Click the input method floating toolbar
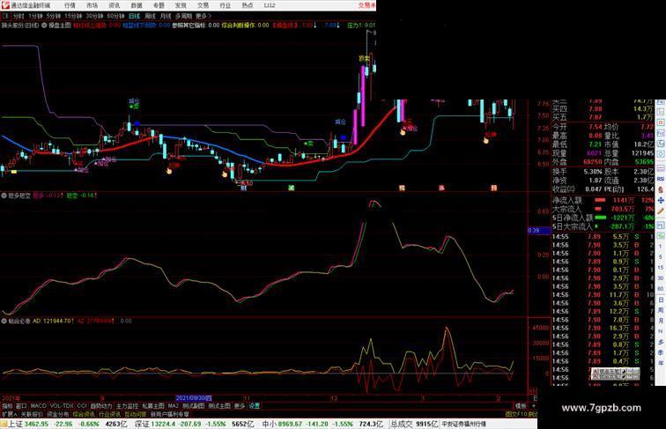Image resolution: width=666 pixels, height=429 pixels. (x=614, y=374)
